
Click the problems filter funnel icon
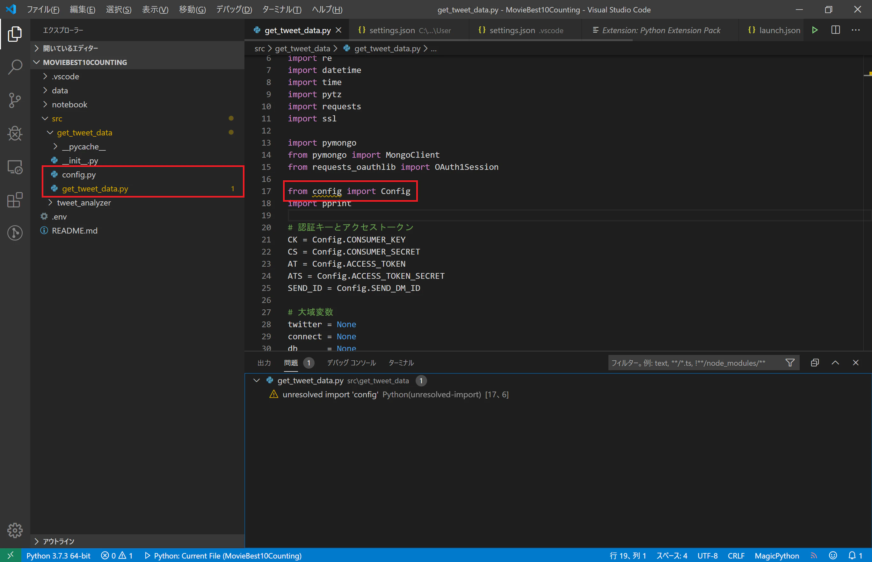[790, 363]
